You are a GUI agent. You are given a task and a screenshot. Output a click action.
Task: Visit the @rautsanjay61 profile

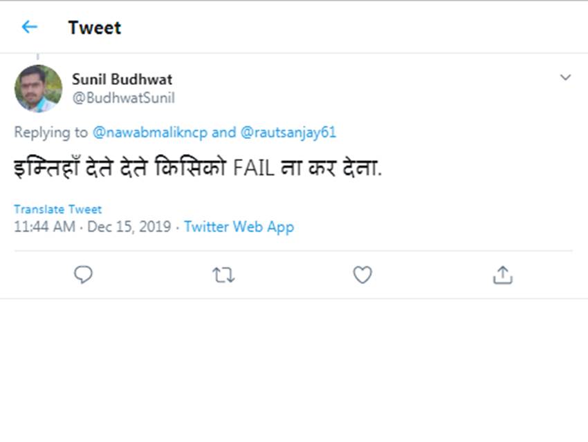coord(288,132)
